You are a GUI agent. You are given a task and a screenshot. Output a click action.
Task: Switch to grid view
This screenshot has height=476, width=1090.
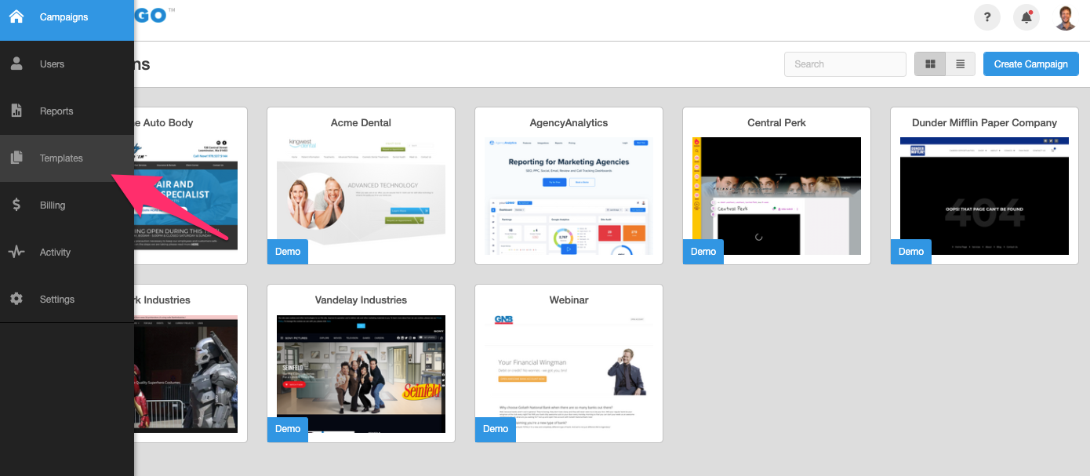[930, 64]
